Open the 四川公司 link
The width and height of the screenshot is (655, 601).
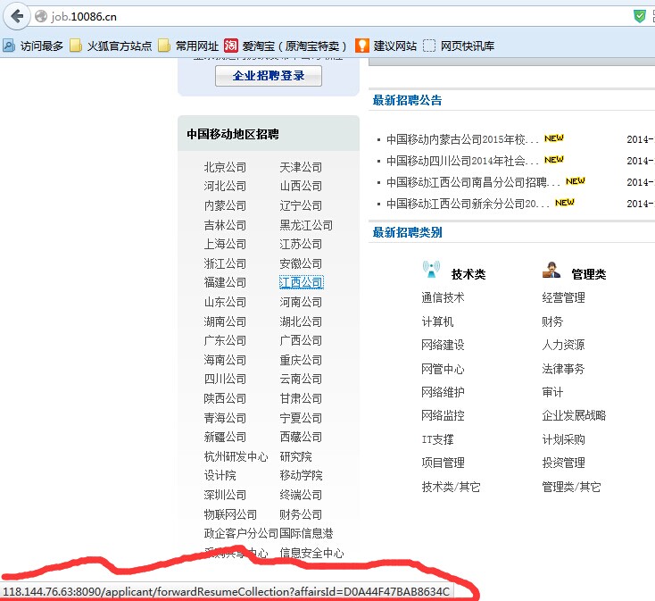(x=225, y=379)
